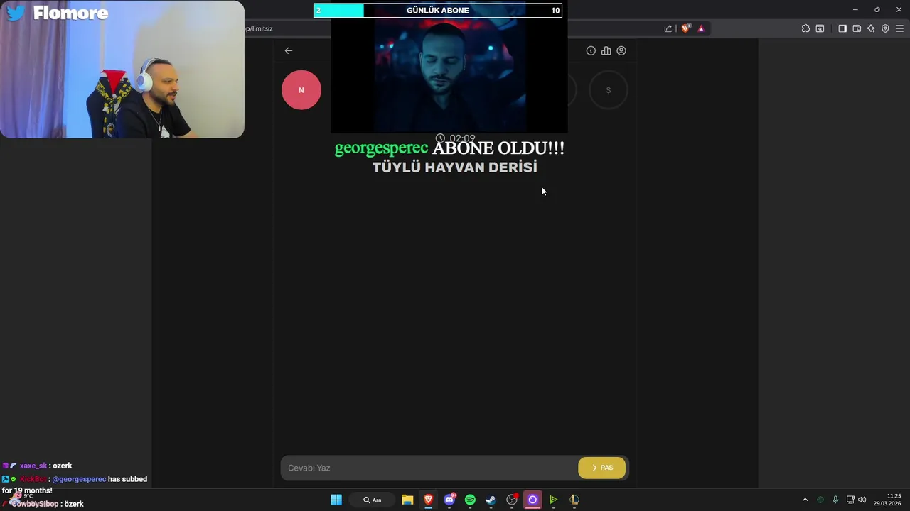
Task: Open the Brave Wallet icon
Action: 857,28
